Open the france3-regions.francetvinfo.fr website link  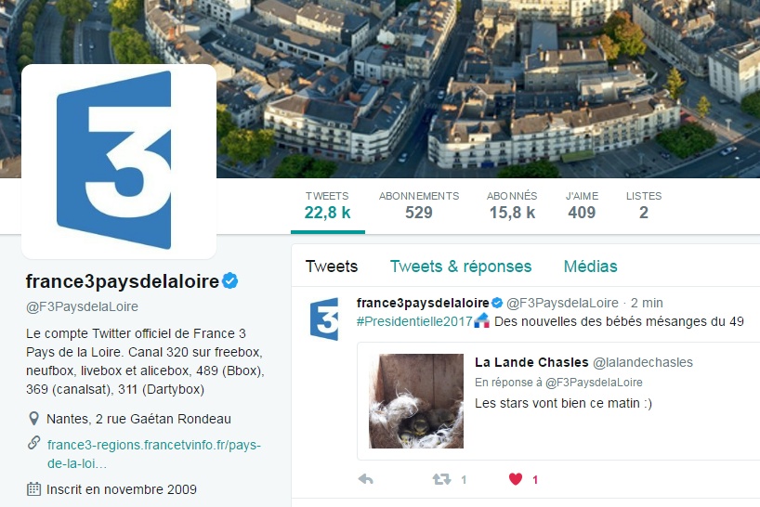[154, 454]
